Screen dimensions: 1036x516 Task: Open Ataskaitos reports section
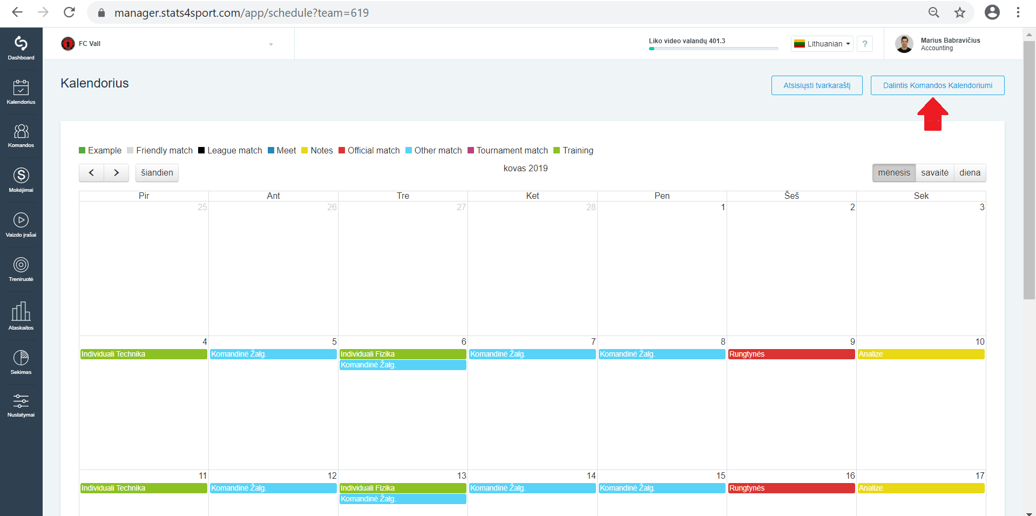(21, 316)
